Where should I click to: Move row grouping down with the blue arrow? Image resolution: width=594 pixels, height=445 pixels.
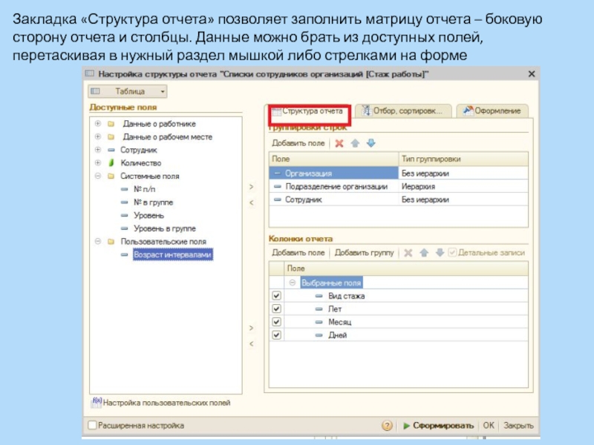(371, 143)
